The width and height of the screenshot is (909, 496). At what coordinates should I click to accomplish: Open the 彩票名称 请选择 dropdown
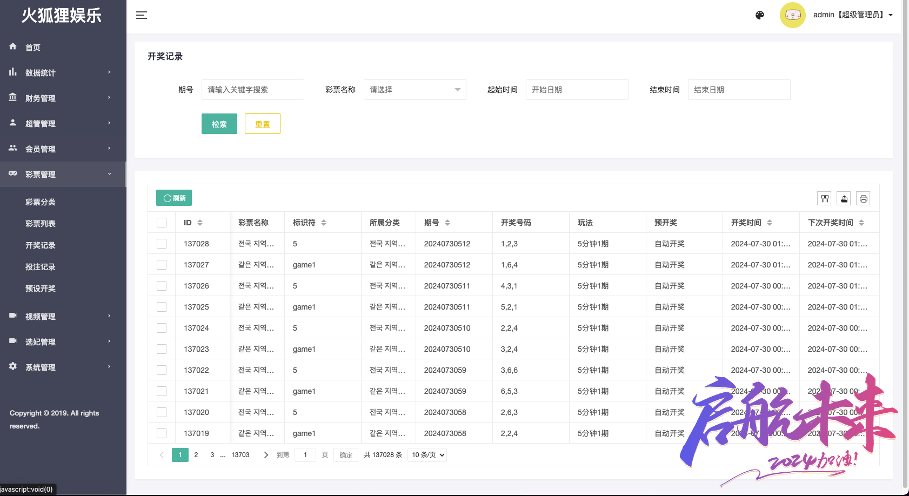tap(415, 90)
